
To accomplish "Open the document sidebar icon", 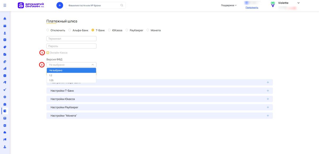I will tap(5, 54).
